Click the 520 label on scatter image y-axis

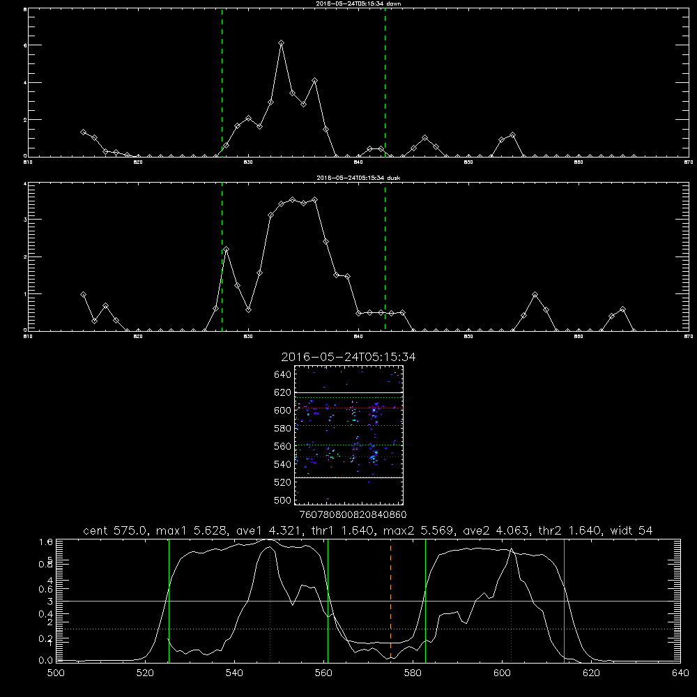coord(282,482)
